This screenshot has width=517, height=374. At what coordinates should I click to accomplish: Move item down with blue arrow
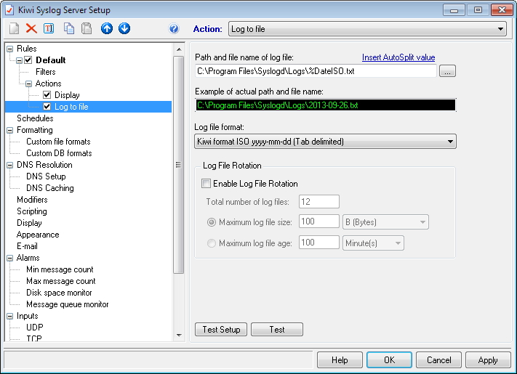click(124, 29)
